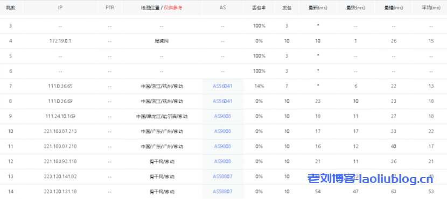
Task: Click the IP column header
Action: [60, 8]
